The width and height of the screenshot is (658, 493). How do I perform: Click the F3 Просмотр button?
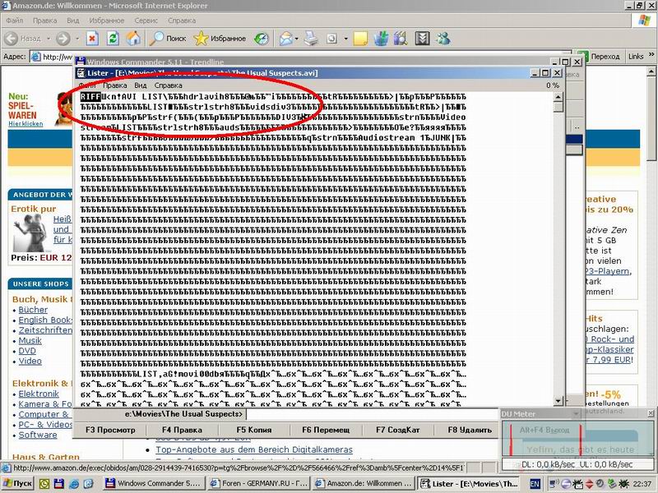(x=110, y=430)
